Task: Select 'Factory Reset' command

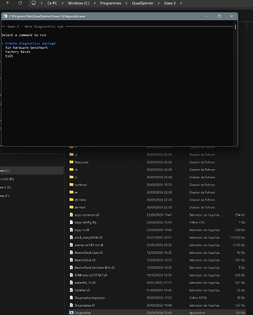Action: [18, 52]
